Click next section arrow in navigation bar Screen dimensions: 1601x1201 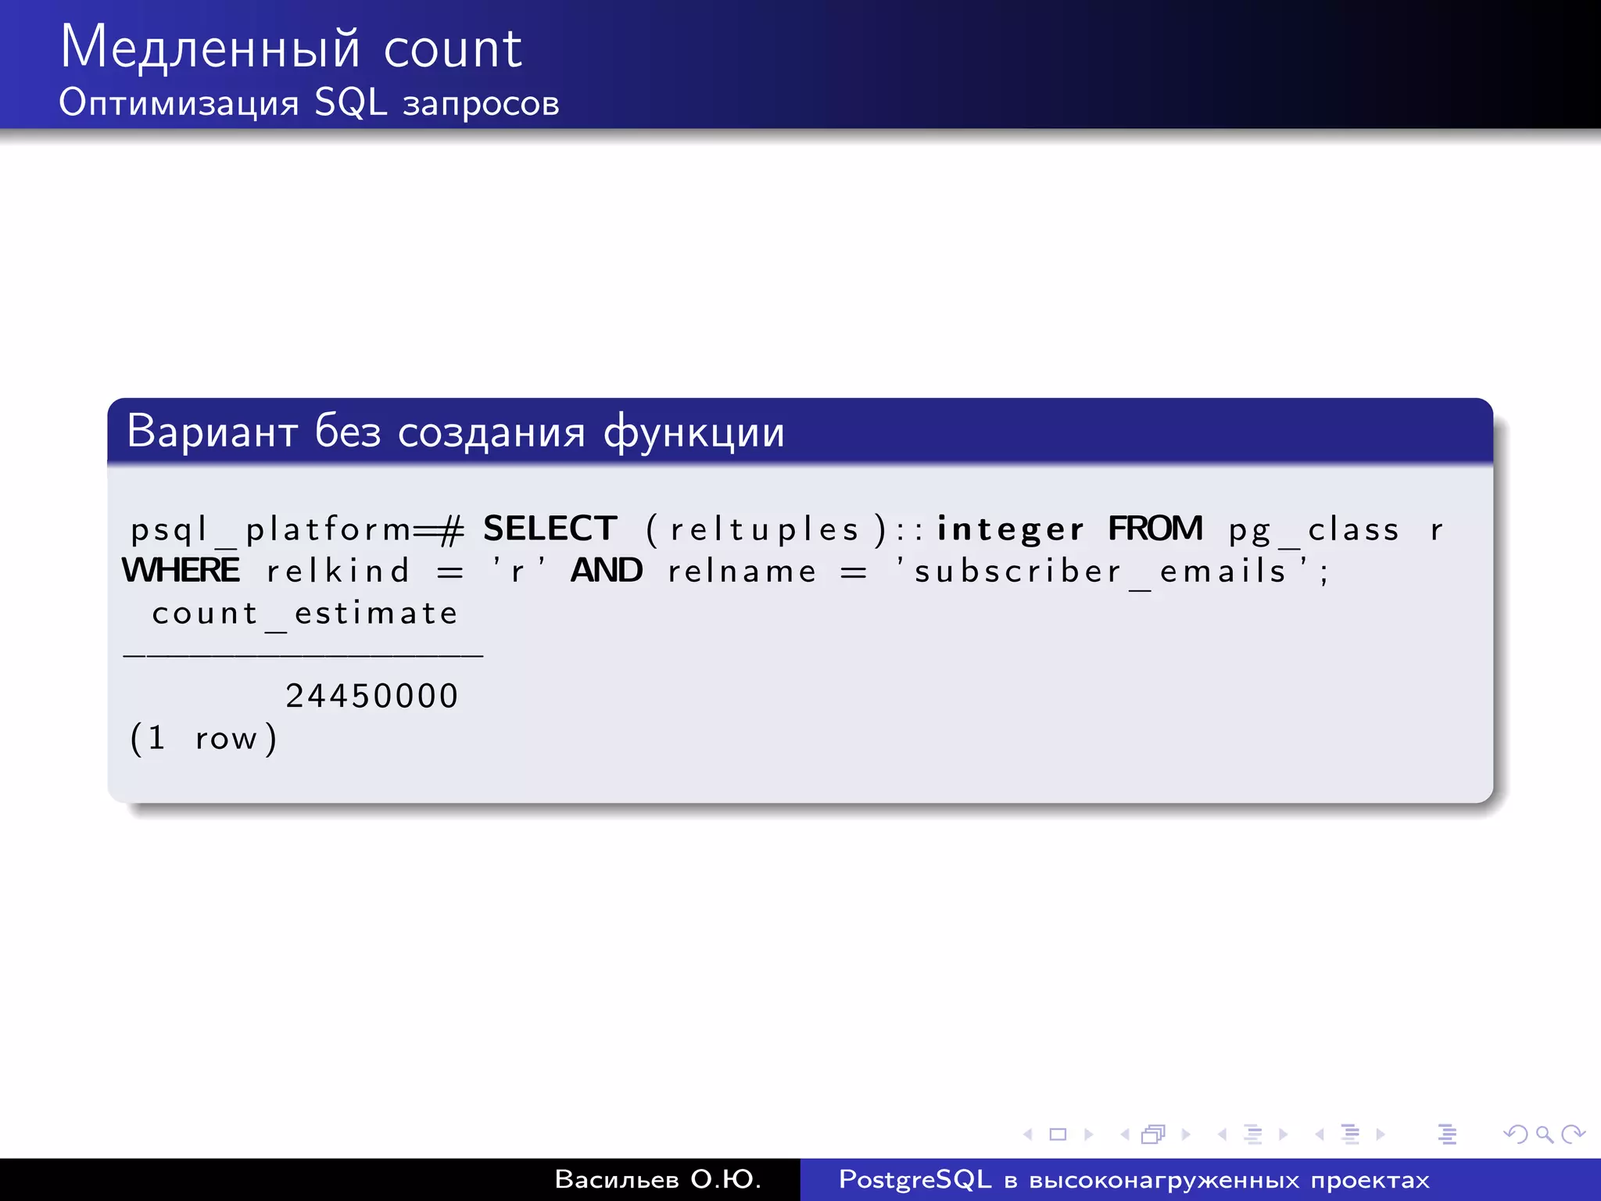tap(1381, 1134)
